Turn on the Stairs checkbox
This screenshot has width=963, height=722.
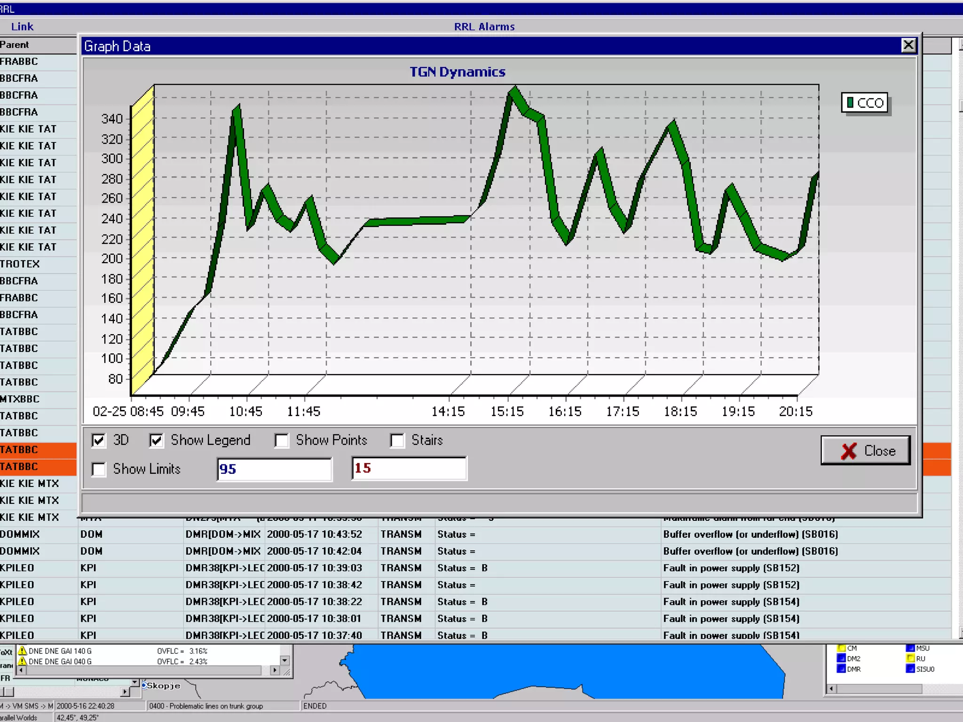click(397, 440)
